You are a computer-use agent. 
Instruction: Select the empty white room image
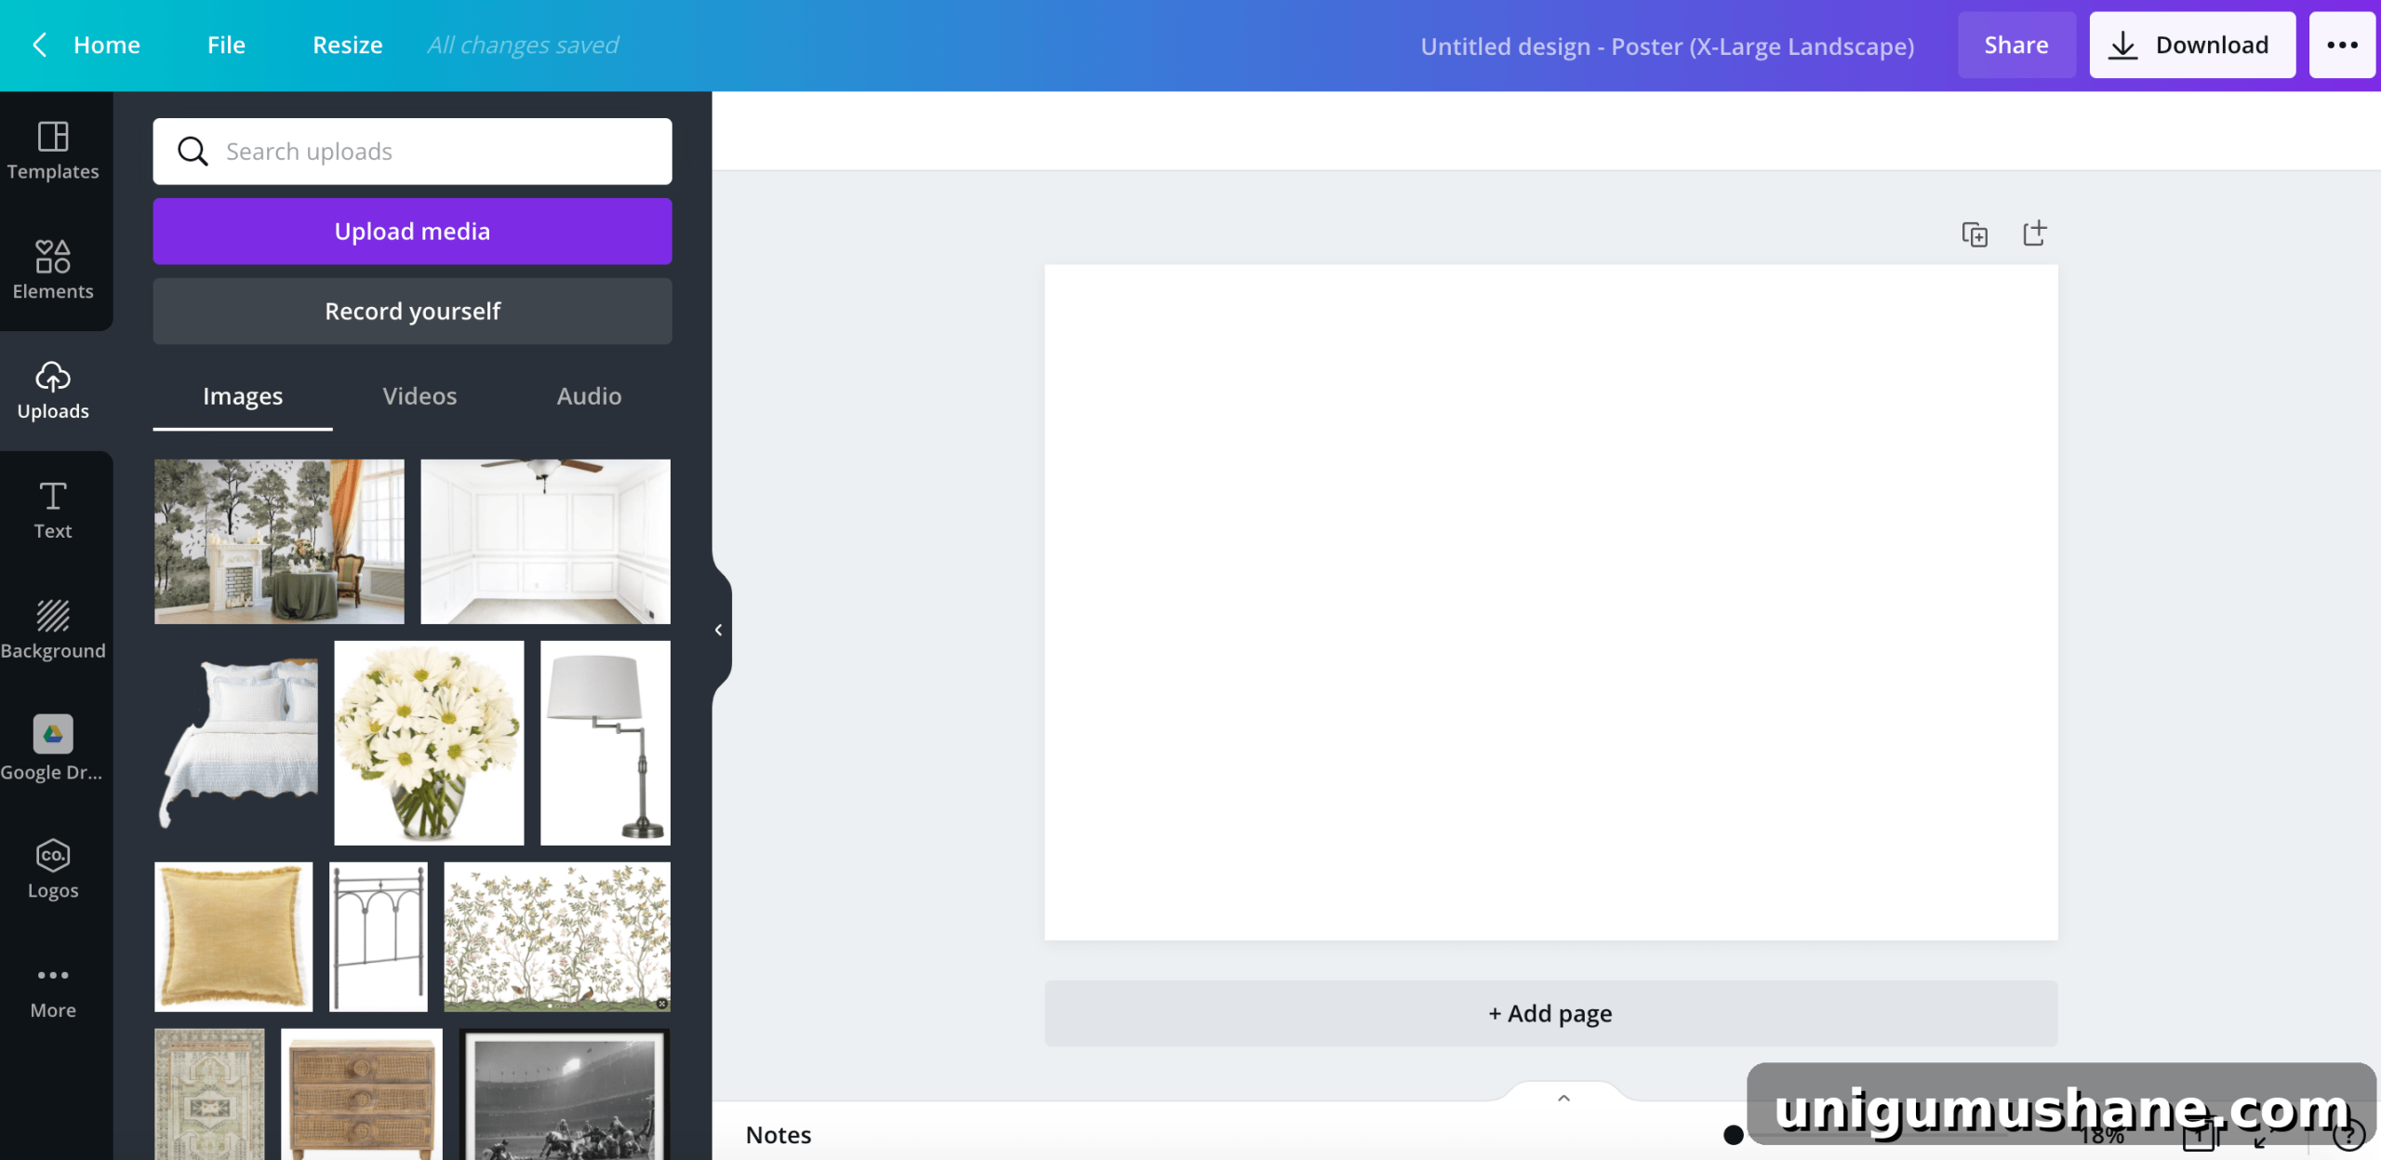545,541
